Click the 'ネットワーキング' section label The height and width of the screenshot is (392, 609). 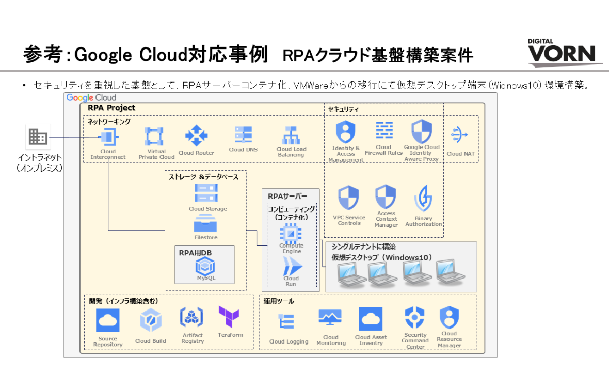coord(109,122)
